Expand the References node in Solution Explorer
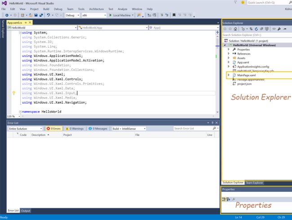The height and width of the screenshot is (220, 292). [x=229, y=54]
